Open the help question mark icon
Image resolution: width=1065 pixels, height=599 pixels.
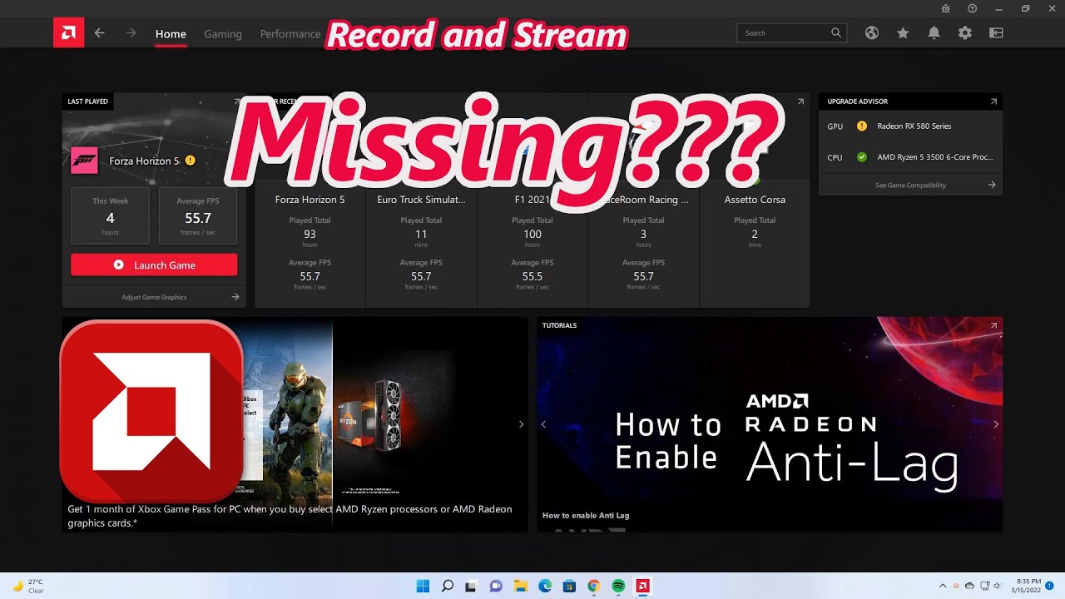(x=973, y=8)
